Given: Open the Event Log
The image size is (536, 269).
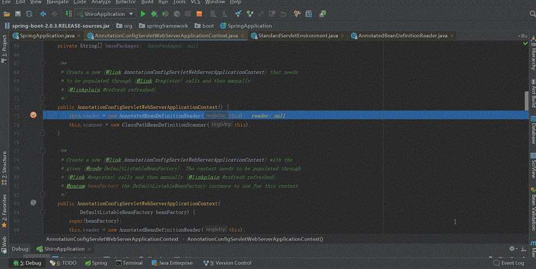Looking at the screenshot, I should (508, 263).
